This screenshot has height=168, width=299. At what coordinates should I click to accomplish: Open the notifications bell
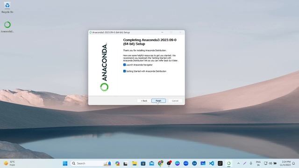[294, 163]
